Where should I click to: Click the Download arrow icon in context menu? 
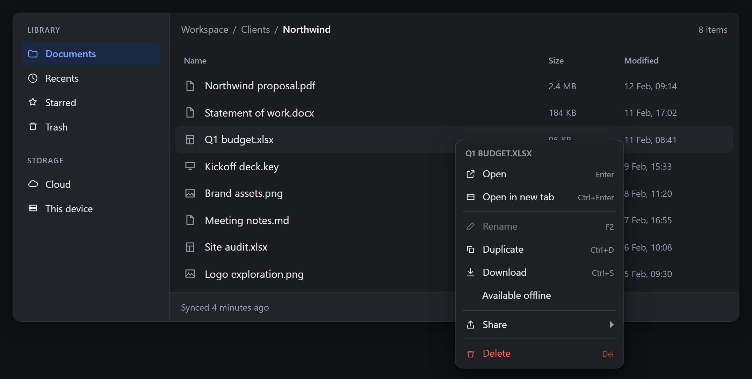[x=471, y=272]
